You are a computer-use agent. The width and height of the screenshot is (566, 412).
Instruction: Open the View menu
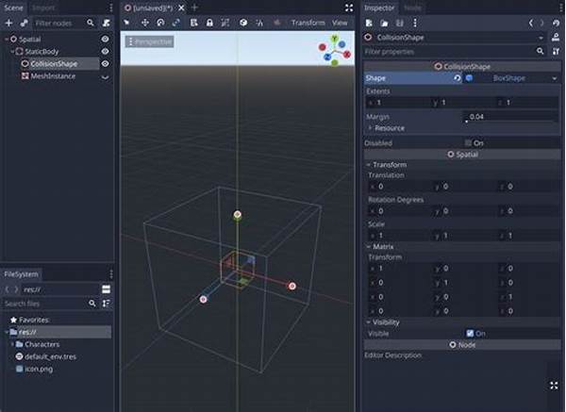[340, 23]
